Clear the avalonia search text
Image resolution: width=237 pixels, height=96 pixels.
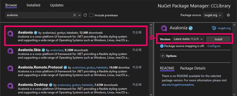coord(75,15)
